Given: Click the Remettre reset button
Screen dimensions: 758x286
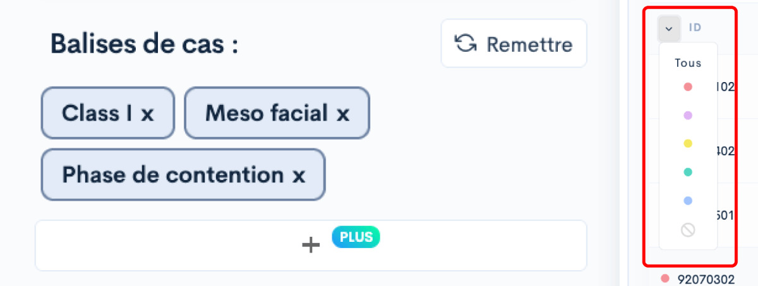Looking at the screenshot, I should (514, 44).
